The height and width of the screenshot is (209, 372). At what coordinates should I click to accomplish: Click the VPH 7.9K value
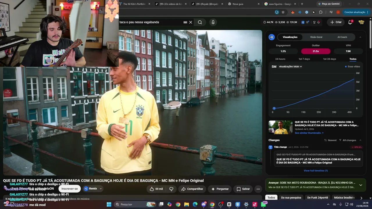click(348, 51)
